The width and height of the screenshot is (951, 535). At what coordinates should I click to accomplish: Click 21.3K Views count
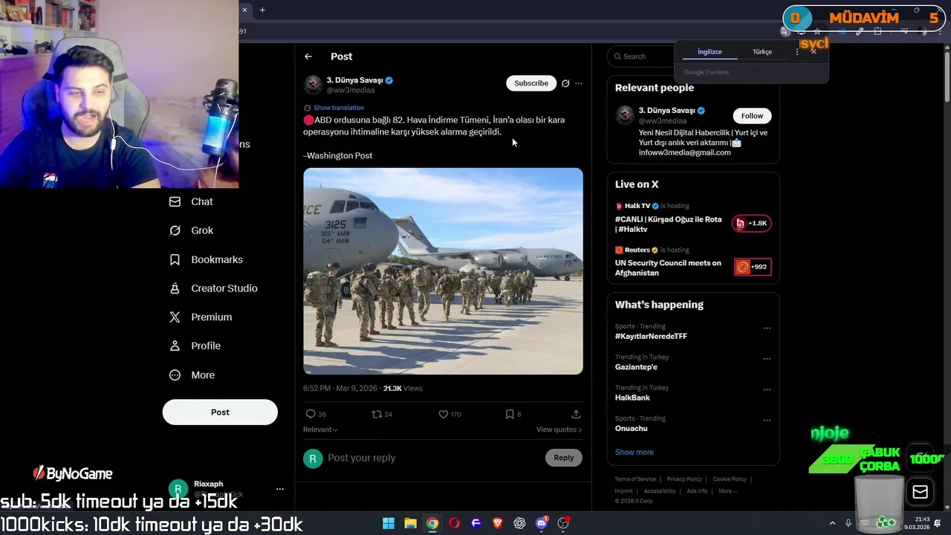(403, 389)
